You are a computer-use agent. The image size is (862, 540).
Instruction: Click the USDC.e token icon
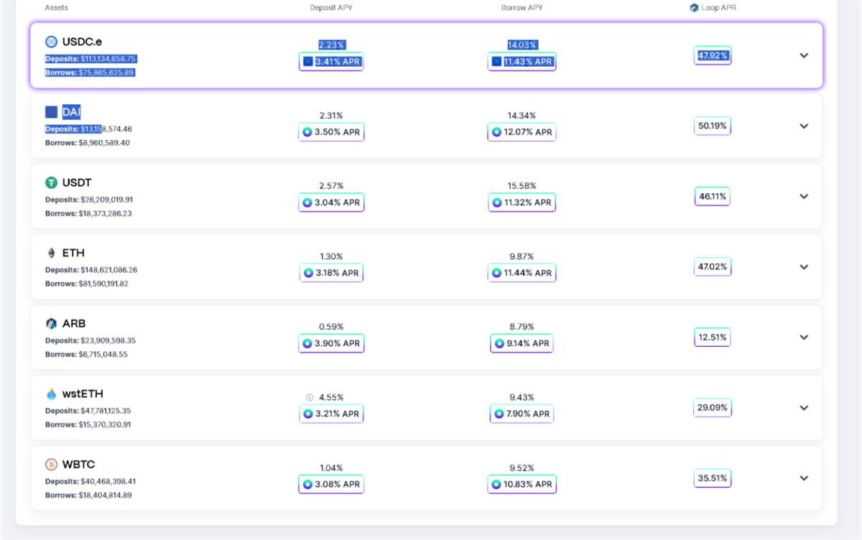(51, 42)
